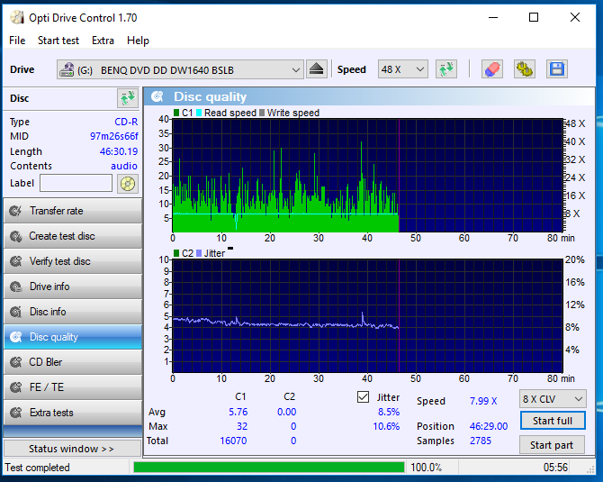Click the Verify test disc icon

click(x=16, y=261)
